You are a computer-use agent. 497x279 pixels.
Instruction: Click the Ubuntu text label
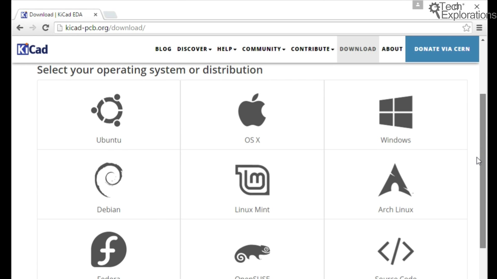tap(109, 140)
